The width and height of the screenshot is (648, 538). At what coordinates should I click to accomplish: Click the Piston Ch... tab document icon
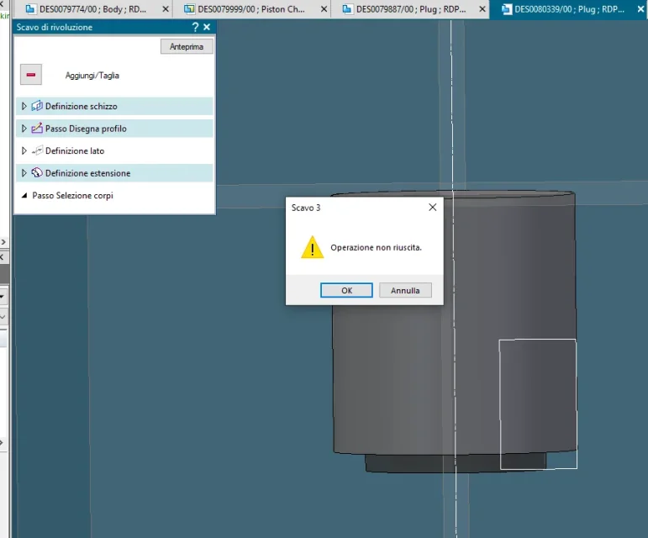tap(189, 9)
